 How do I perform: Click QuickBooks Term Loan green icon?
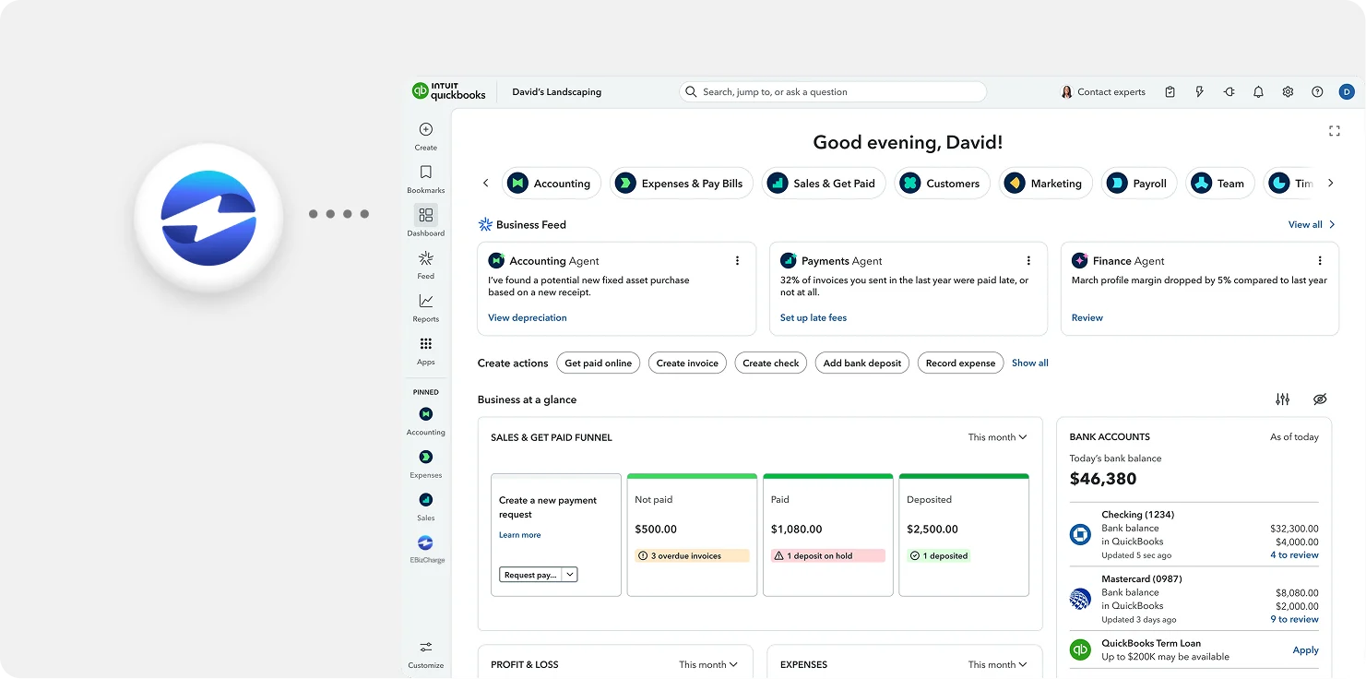point(1080,649)
